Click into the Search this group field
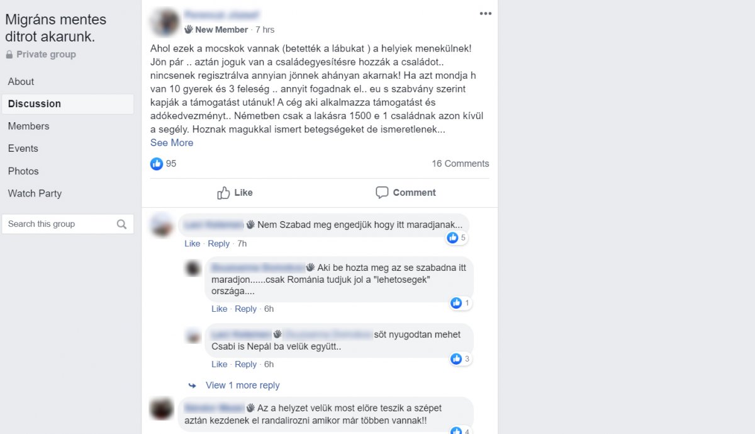Image resolution: width=755 pixels, height=434 pixels. [60, 224]
